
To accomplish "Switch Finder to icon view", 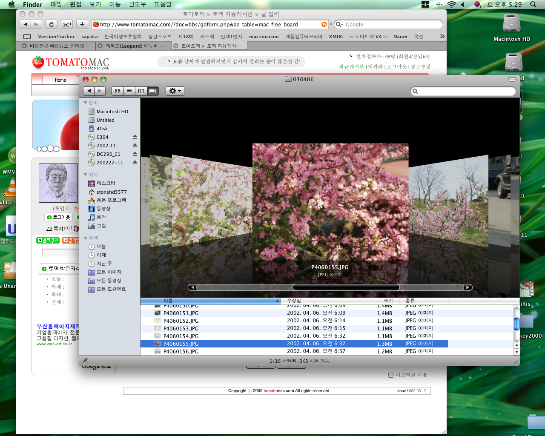I will [118, 91].
